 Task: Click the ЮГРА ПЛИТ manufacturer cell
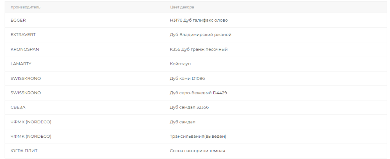(24, 151)
